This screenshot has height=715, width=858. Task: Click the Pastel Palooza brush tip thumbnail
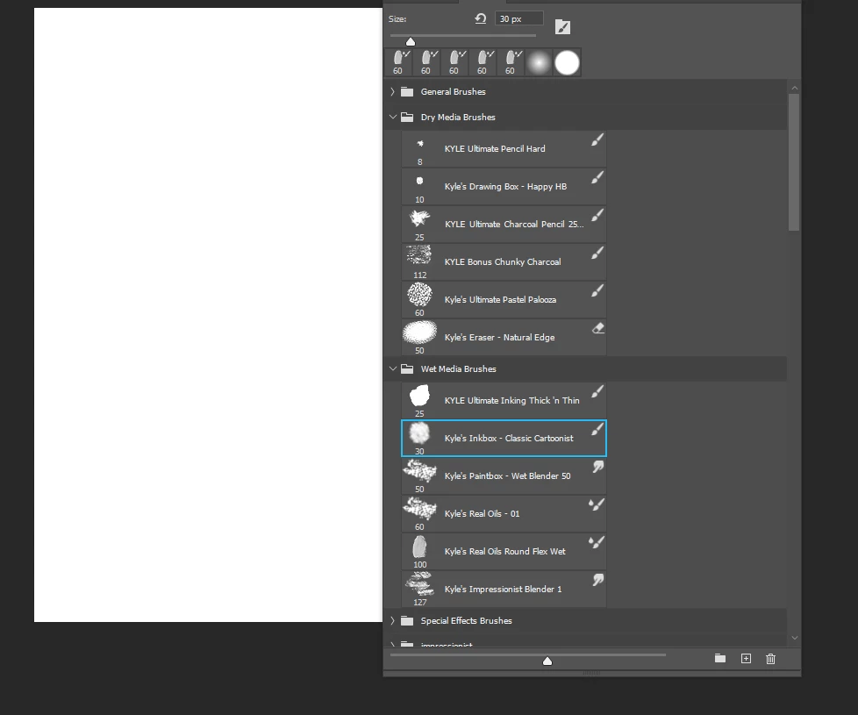[419, 294]
